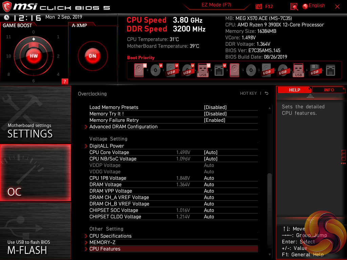This screenshot has height=260, width=347.
Task: Collapse the help panel with its top handle
Action: [310, 96]
